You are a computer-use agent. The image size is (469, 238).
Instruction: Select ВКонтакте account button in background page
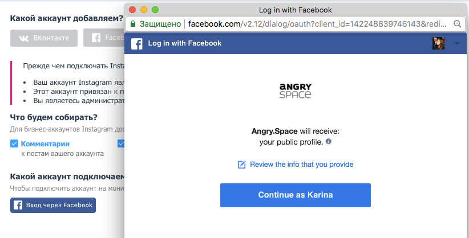pos(44,38)
